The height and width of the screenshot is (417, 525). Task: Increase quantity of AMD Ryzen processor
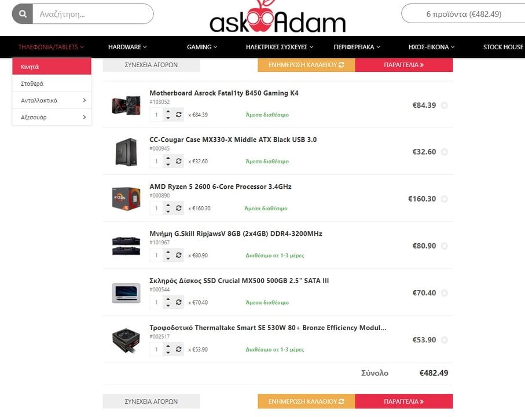point(168,206)
